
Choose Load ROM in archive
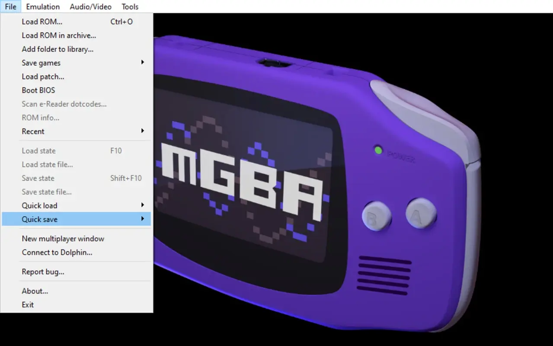point(58,35)
